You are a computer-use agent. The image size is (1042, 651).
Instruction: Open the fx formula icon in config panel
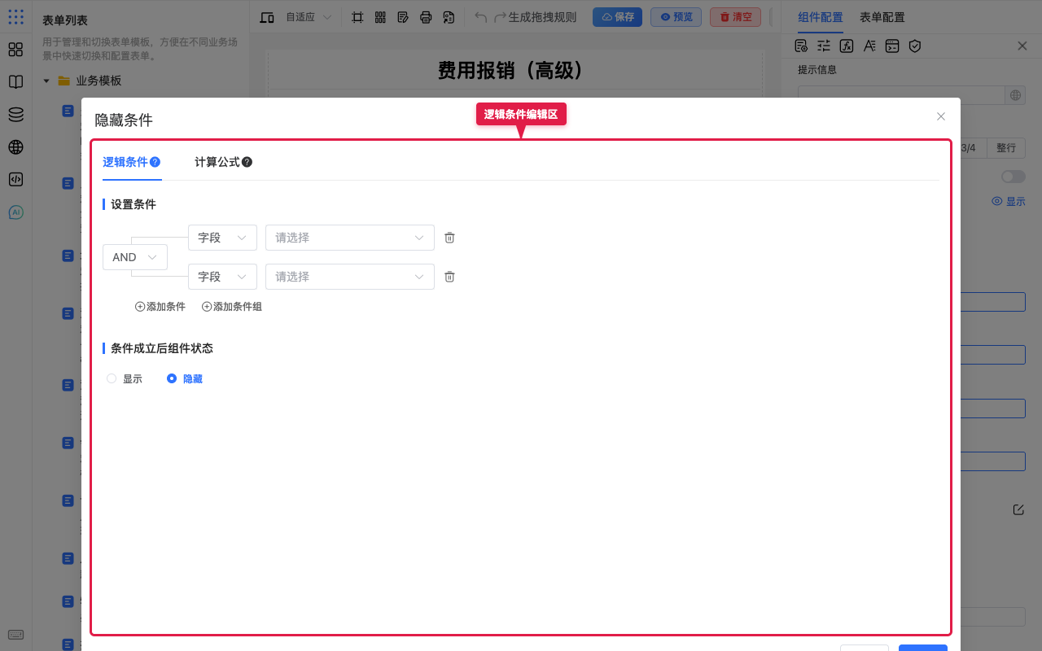click(x=847, y=46)
